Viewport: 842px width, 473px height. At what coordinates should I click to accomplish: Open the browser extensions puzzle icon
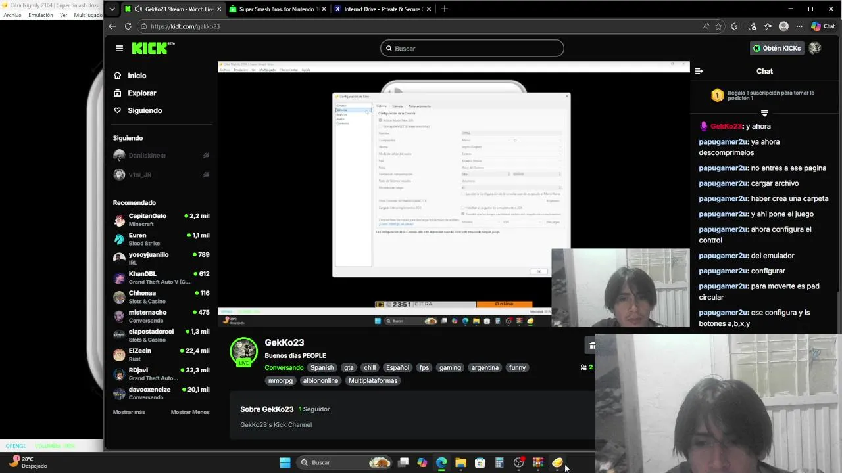(735, 26)
